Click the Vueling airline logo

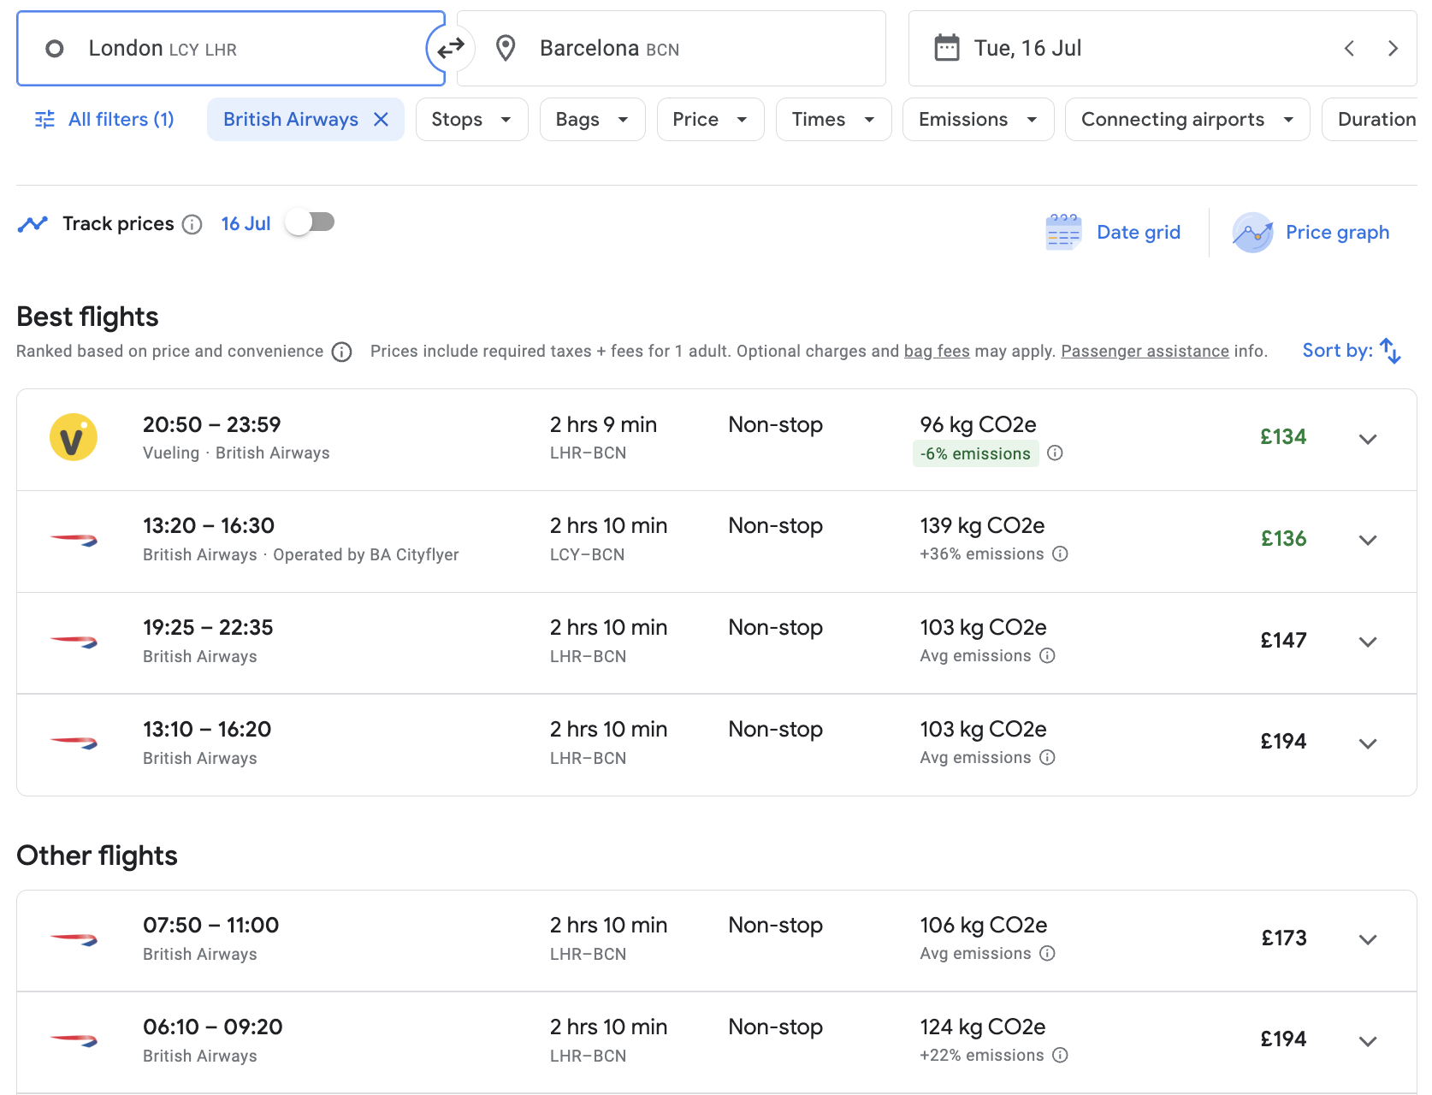click(74, 437)
